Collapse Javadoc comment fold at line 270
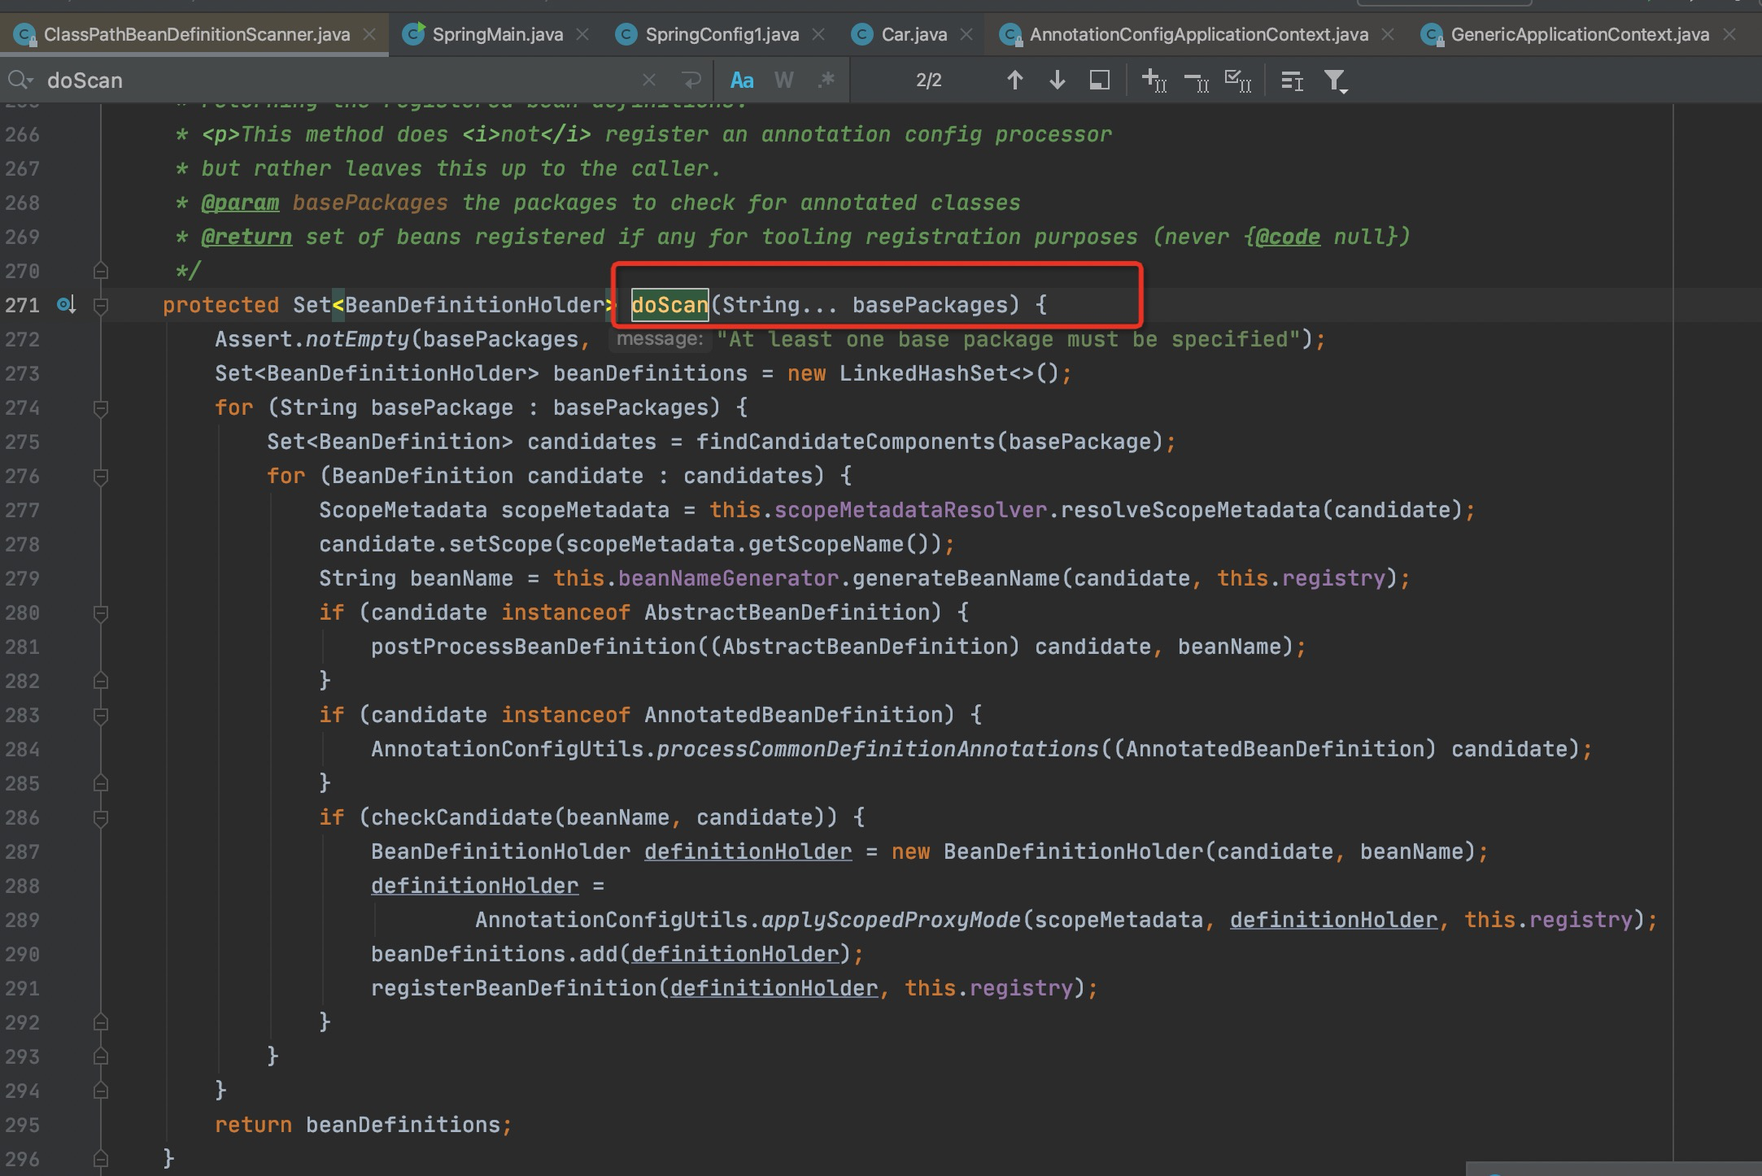Viewport: 1762px width, 1176px height. click(x=101, y=271)
